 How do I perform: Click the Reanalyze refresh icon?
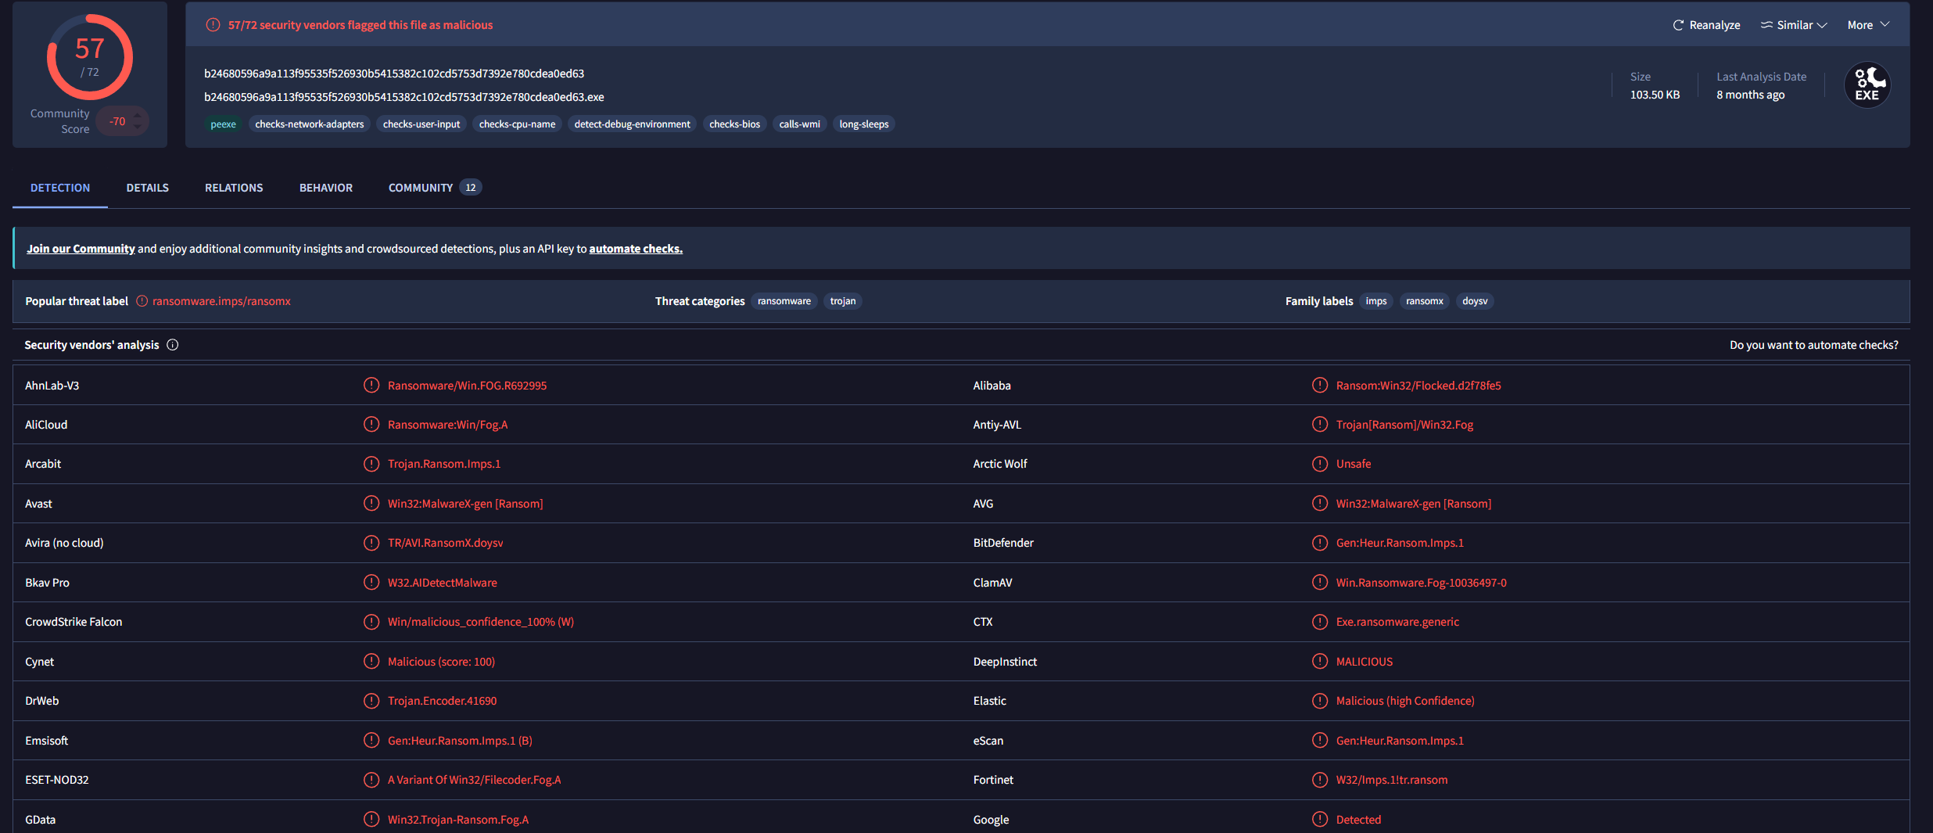click(1678, 25)
